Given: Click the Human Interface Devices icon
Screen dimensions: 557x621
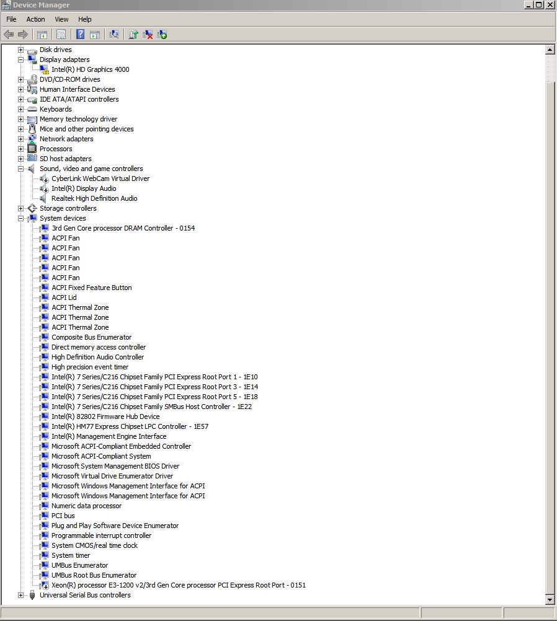Looking at the screenshot, I should [32, 89].
